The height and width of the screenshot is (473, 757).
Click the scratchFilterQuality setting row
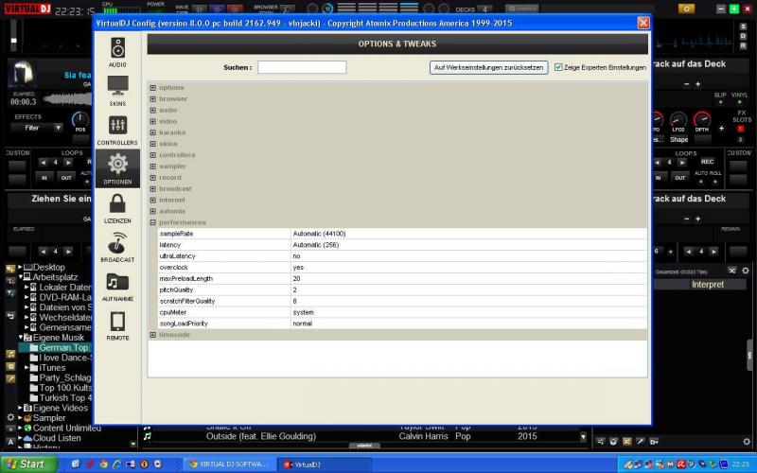(x=403, y=301)
